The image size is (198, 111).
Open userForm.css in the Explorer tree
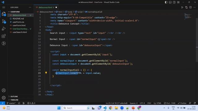coord(18,22)
